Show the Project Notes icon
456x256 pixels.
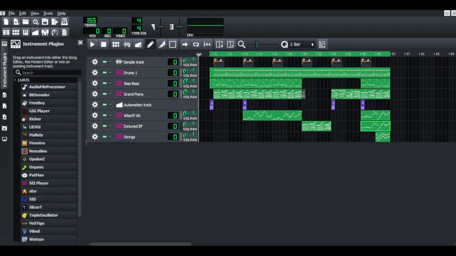[64, 32]
